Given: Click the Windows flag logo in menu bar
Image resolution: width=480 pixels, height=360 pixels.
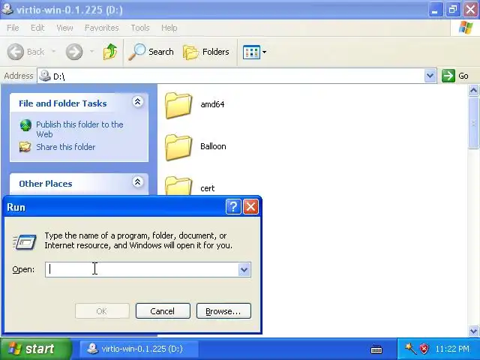Looking at the screenshot, I should pyautogui.click(x=466, y=28).
